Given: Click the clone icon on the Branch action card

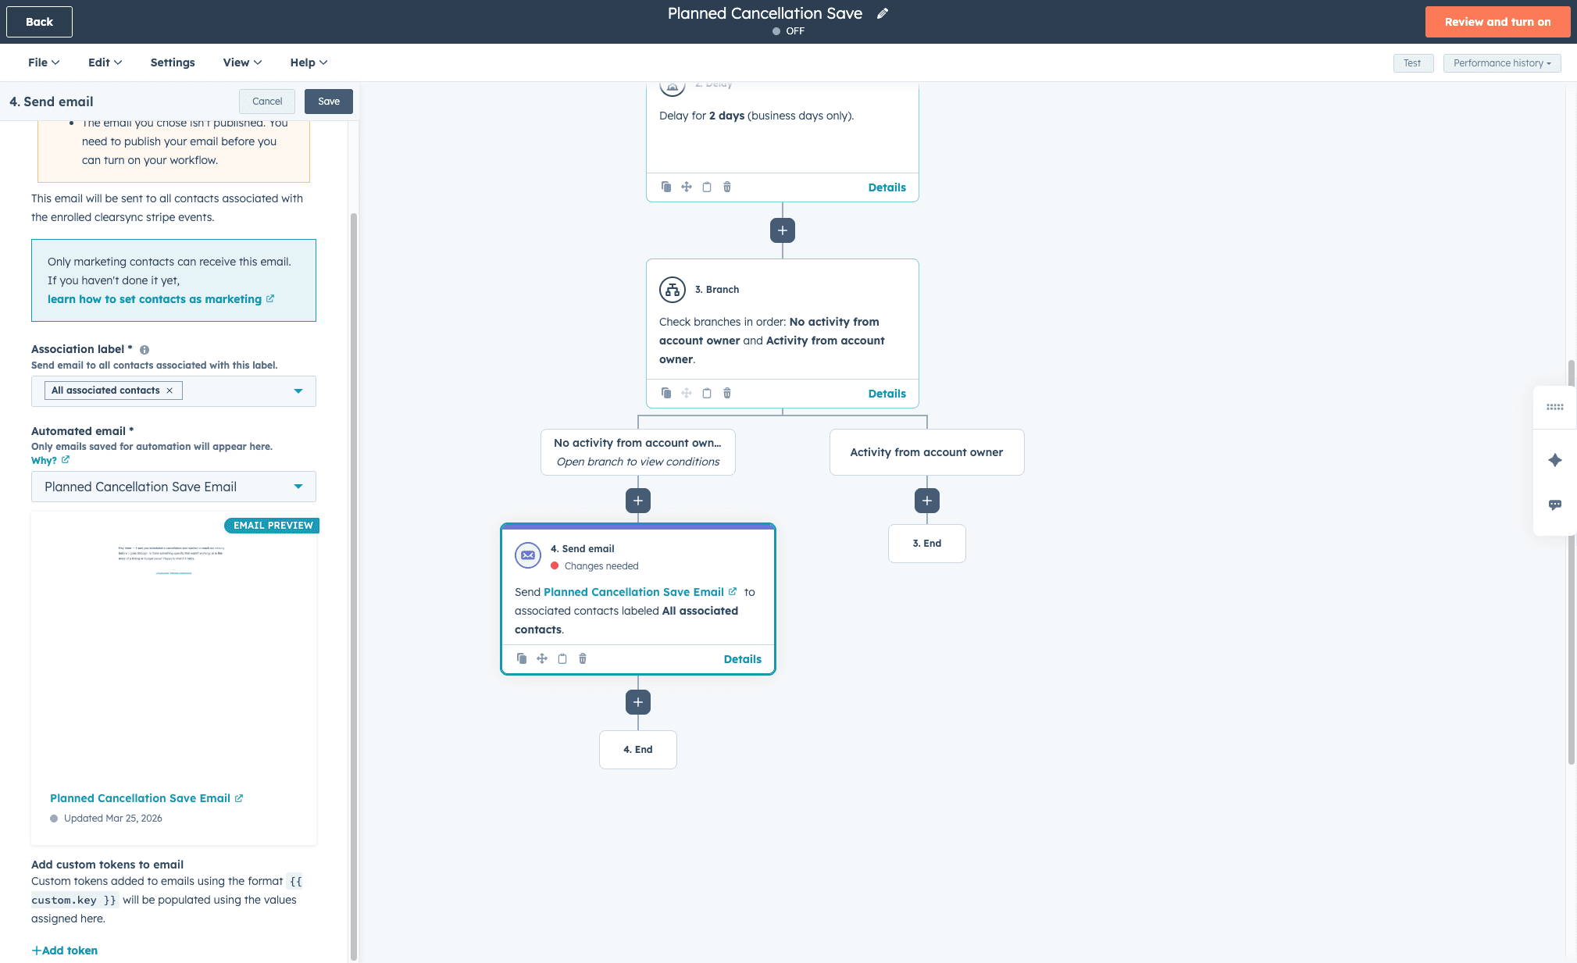Looking at the screenshot, I should (x=665, y=393).
